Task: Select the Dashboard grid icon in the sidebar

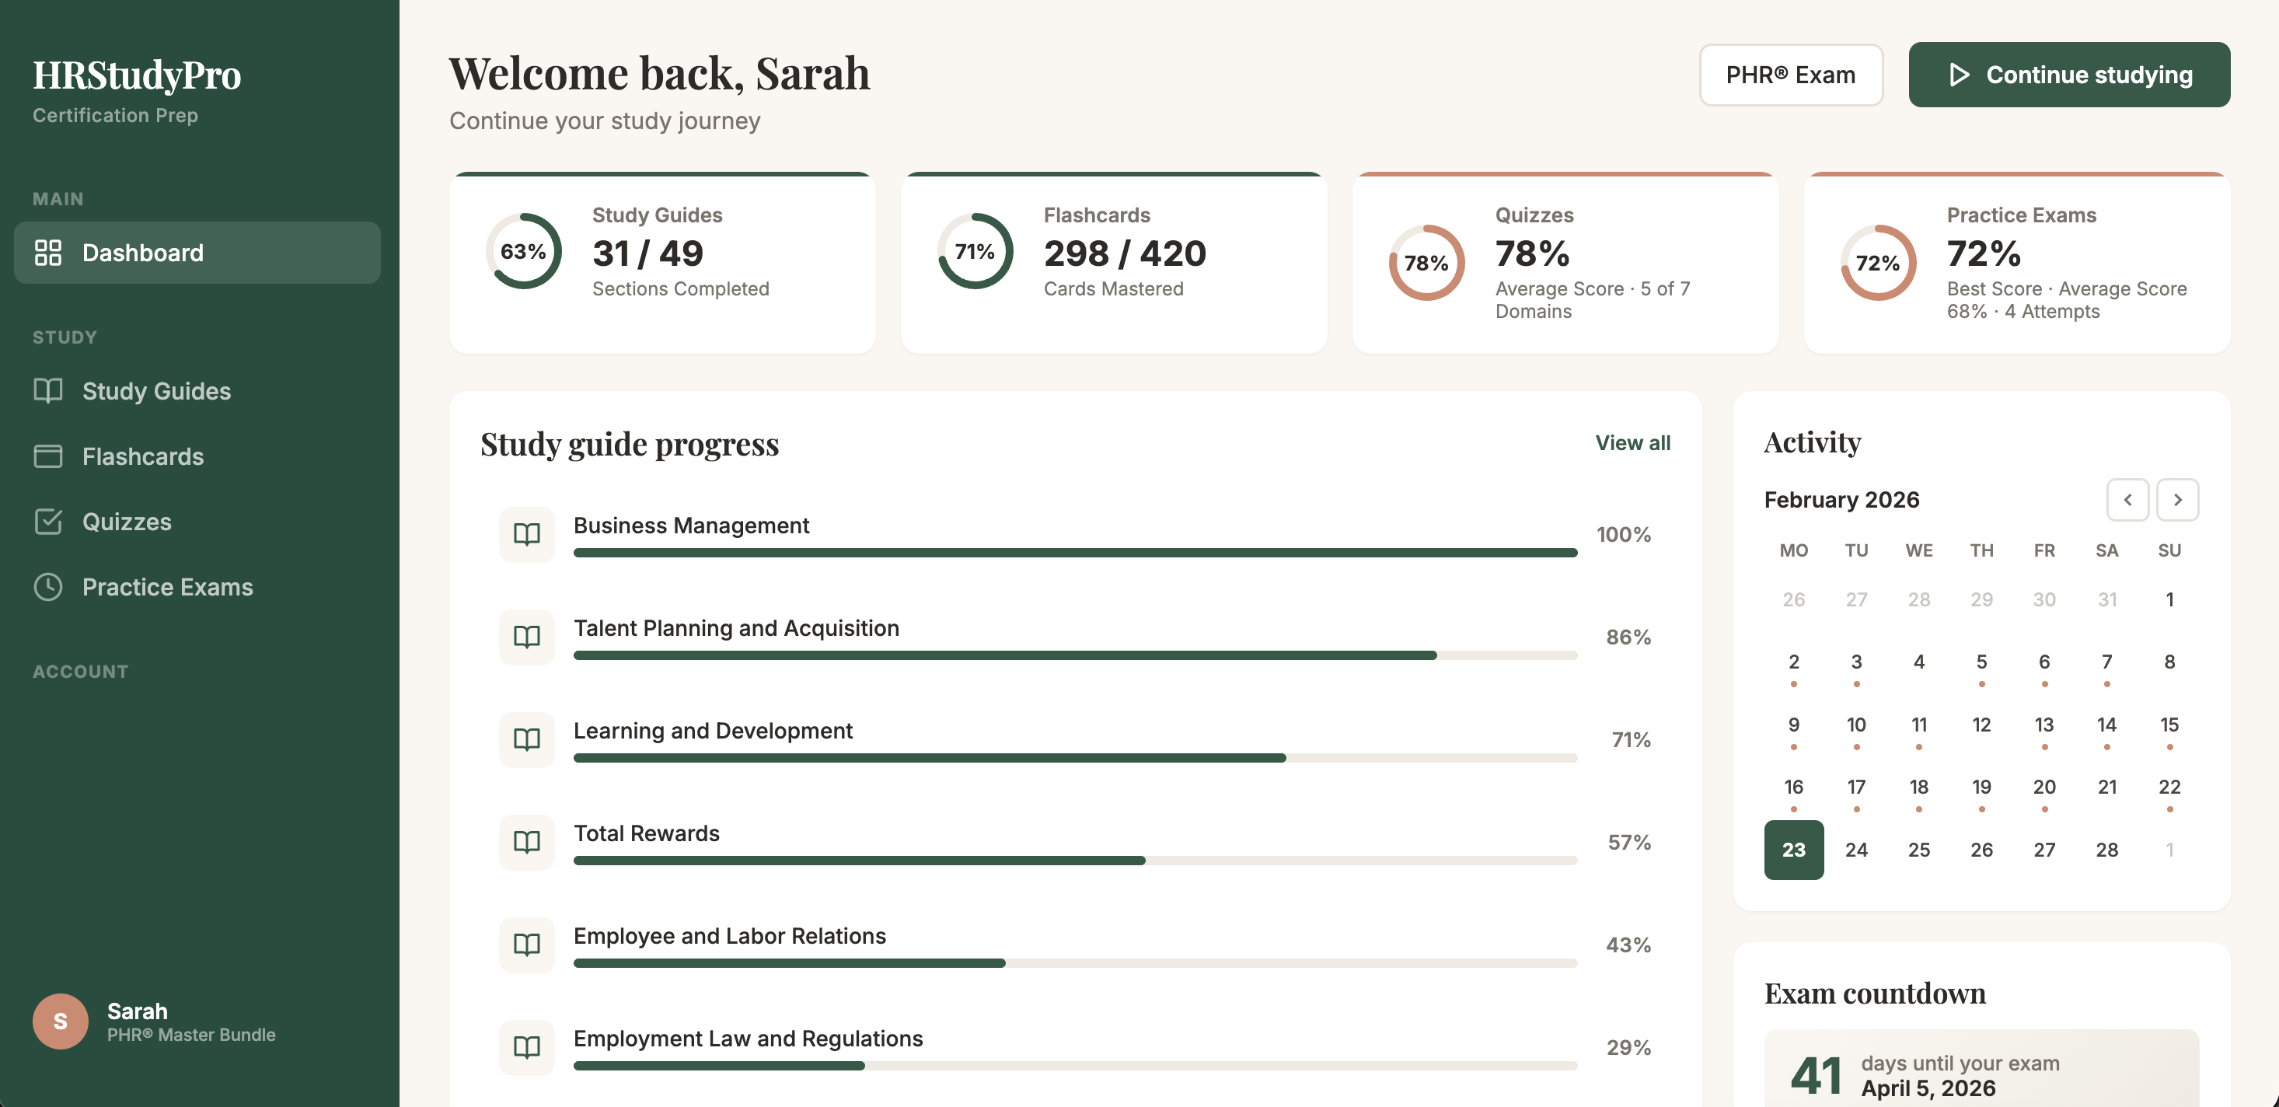Action: (49, 252)
